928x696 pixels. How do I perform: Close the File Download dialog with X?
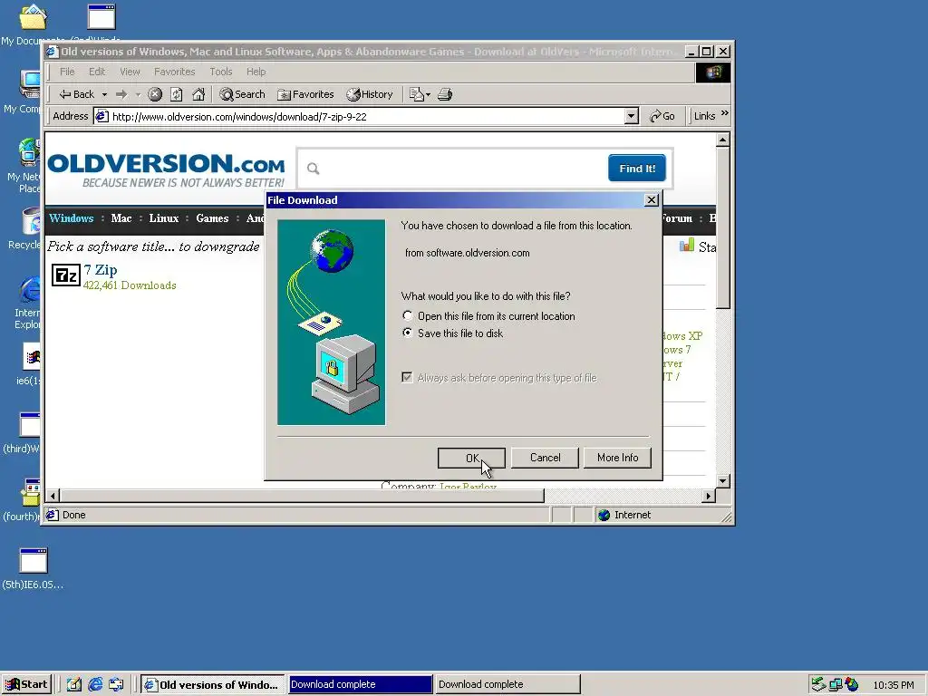point(652,200)
